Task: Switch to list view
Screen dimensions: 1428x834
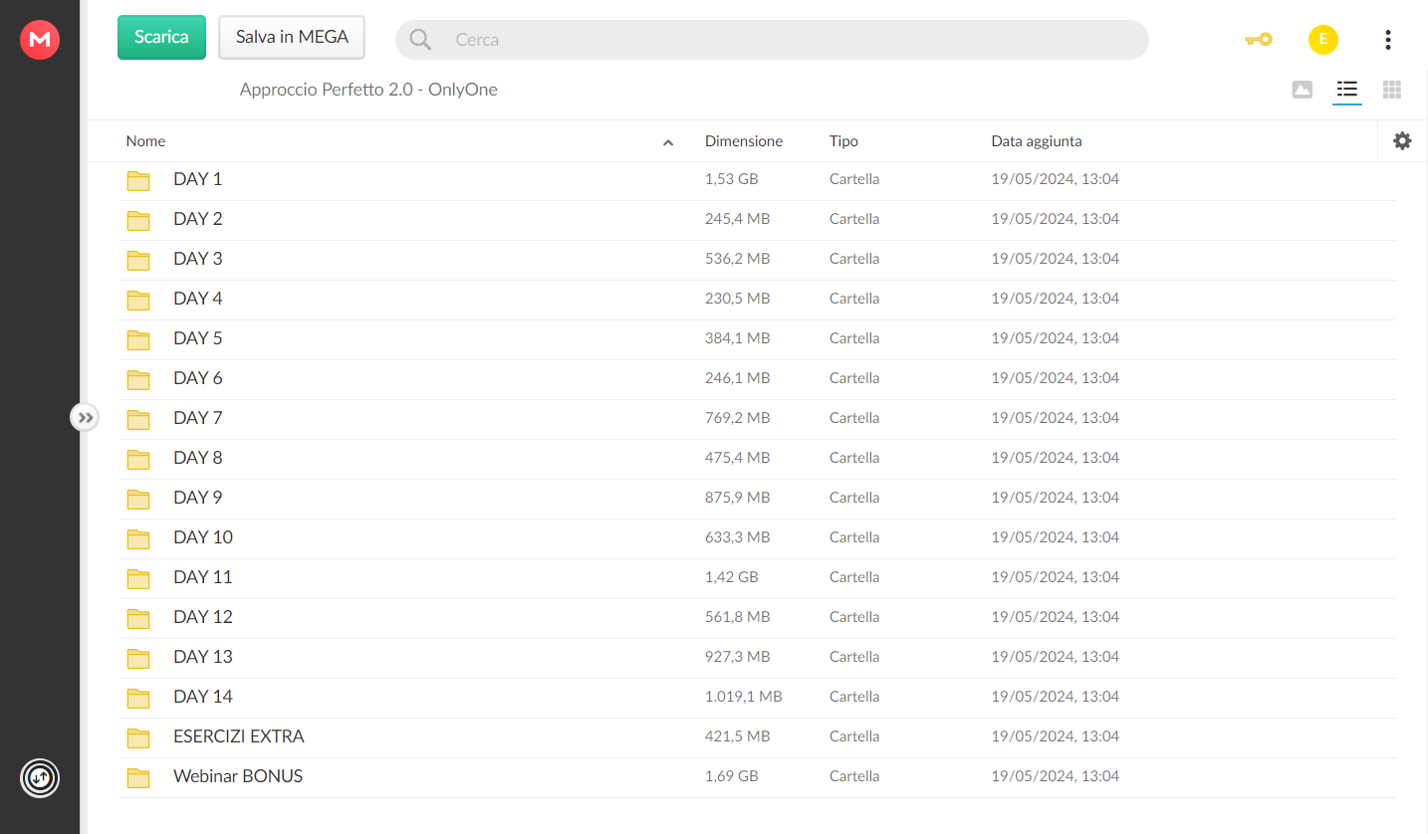Action: [x=1346, y=90]
